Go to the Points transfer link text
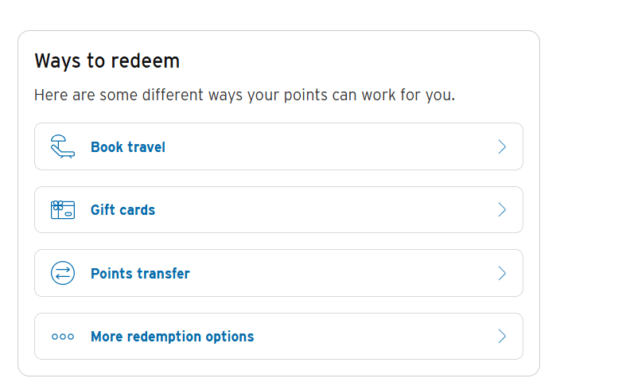 [140, 274]
